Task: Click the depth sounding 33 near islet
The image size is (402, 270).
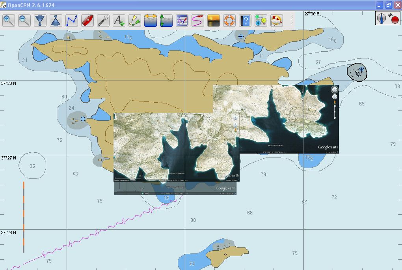Action: [x=192, y=264]
